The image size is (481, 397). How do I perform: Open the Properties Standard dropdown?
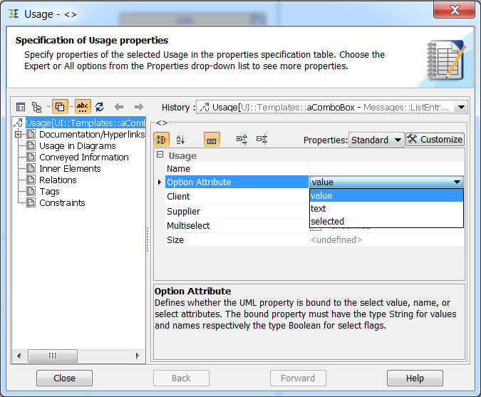pos(376,140)
